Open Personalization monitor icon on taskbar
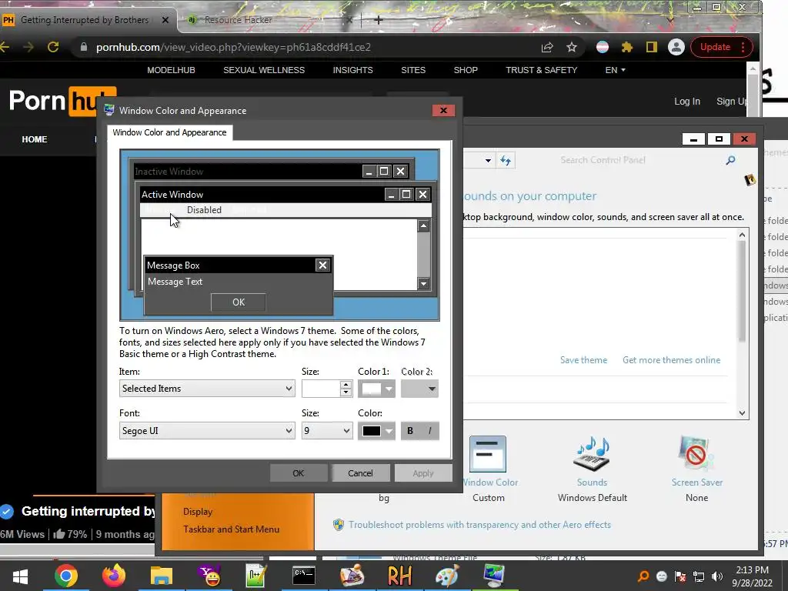Image resolution: width=788 pixels, height=591 pixels. (495, 576)
